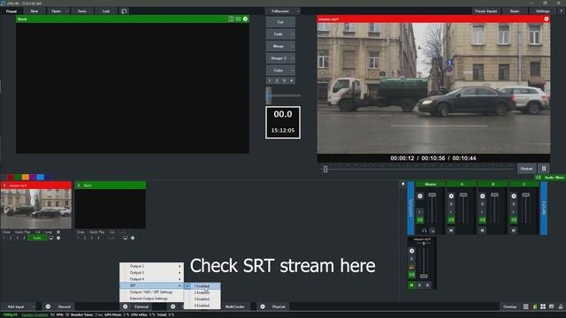Toggle audio mixer view icon bottom right
Screen dimensions: 566x318
pyautogui.click(x=534, y=307)
